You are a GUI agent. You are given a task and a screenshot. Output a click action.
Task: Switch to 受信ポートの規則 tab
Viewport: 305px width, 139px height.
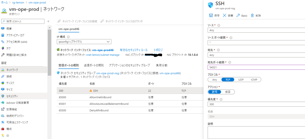coord(69,65)
